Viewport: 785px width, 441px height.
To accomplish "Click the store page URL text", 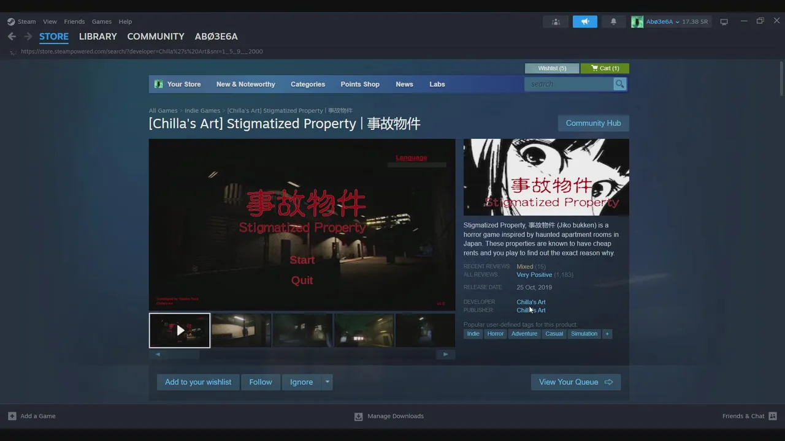I will click(x=142, y=51).
